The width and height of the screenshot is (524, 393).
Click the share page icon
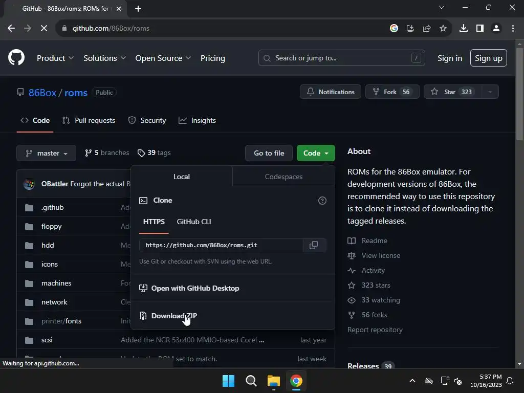(426, 29)
